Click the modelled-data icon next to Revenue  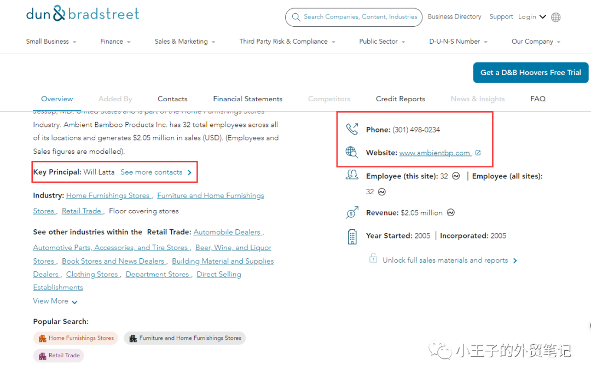(x=451, y=213)
